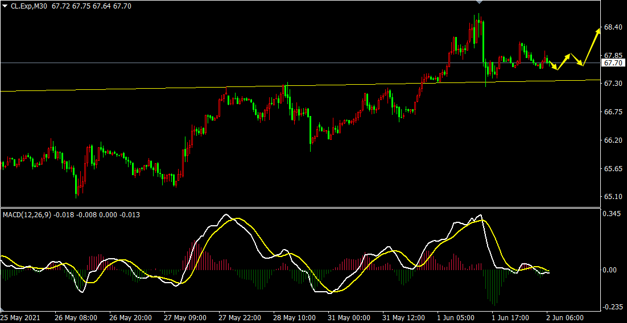Click the 65.10 price scale label

pyautogui.click(x=613, y=197)
